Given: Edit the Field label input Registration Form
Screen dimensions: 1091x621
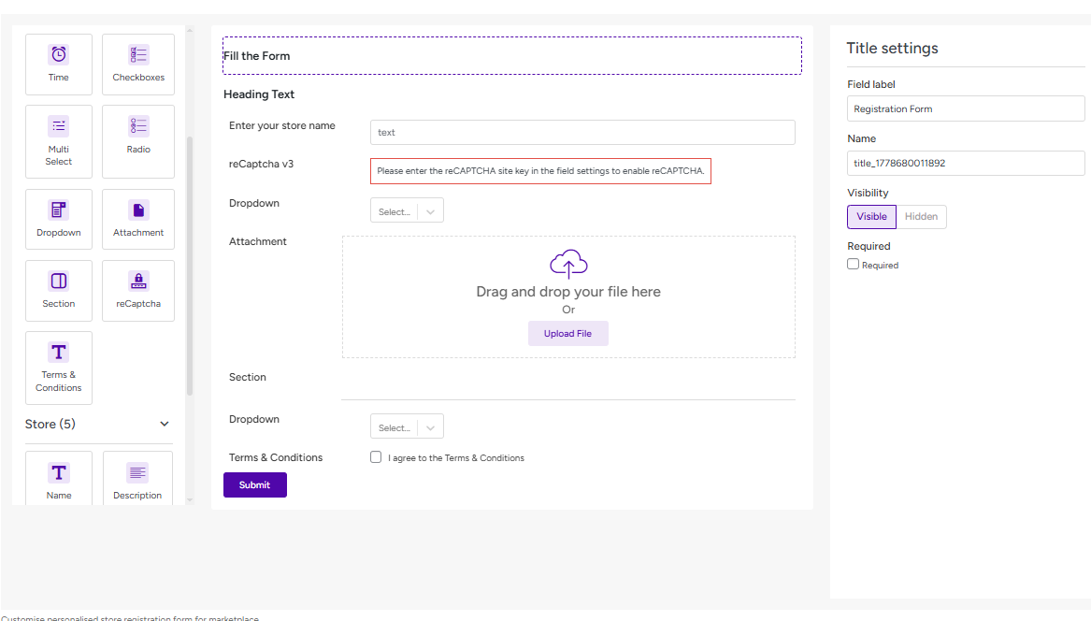Looking at the screenshot, I should tap(966, 108).
